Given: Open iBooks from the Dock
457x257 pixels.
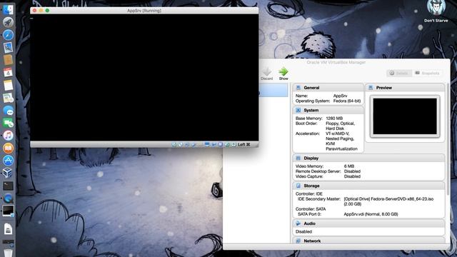Looking at the screenshot, I should [x=8, y=148].
